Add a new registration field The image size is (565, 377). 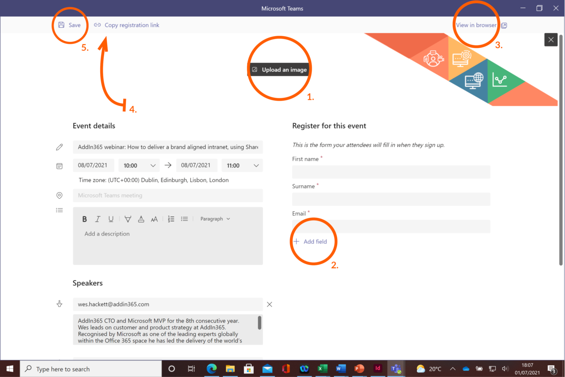click(x=310, y=241)
